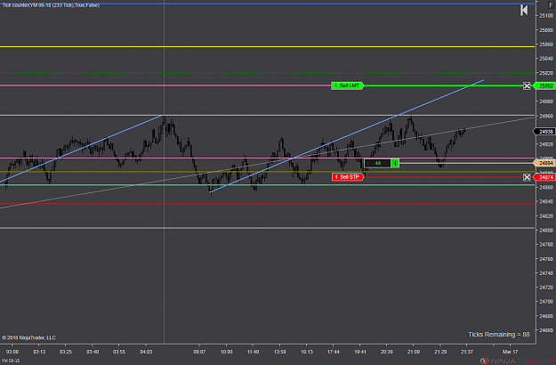Click the 16:13 time axis label
This screenshot has width=556, height=365.
coord(307,352)
